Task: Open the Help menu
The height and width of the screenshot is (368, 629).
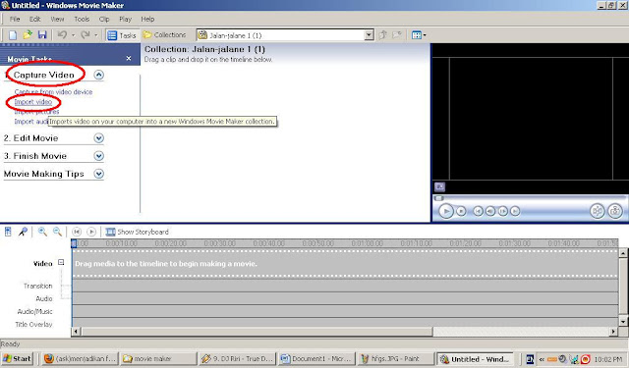Action: click(147, 19)
